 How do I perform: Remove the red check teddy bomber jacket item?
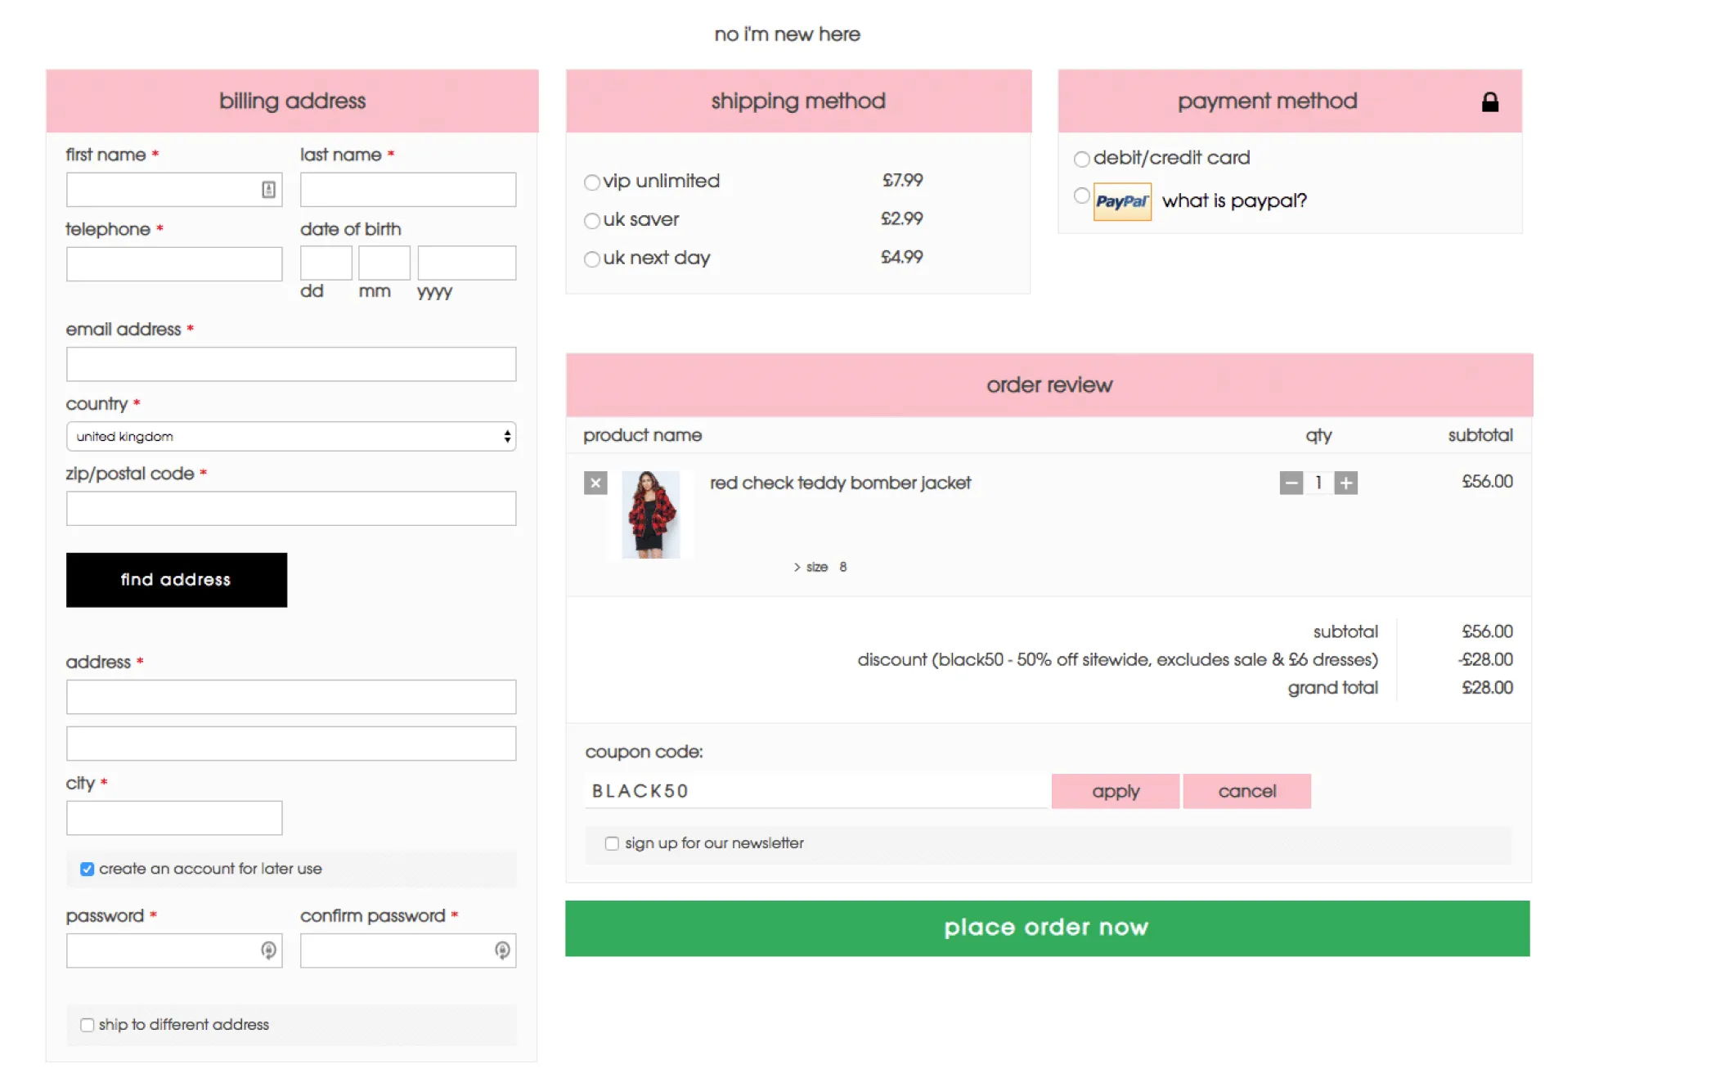point(595,483)
